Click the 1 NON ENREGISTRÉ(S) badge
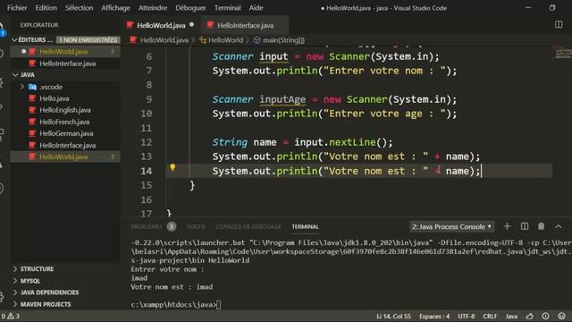Viewport: 572px width, 322px height. pyautogui.click(x=88, y=39)
